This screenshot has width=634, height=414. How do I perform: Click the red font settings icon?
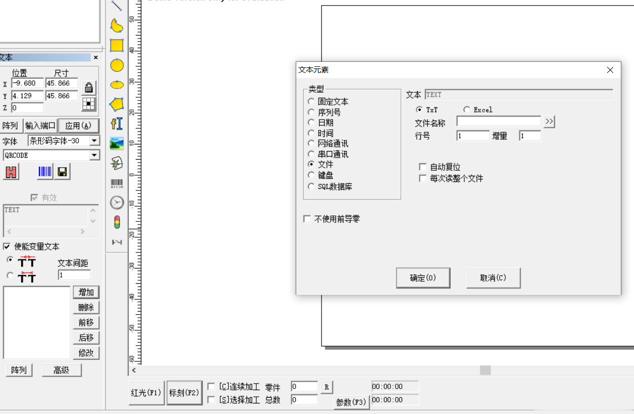(x=11, y=172)
